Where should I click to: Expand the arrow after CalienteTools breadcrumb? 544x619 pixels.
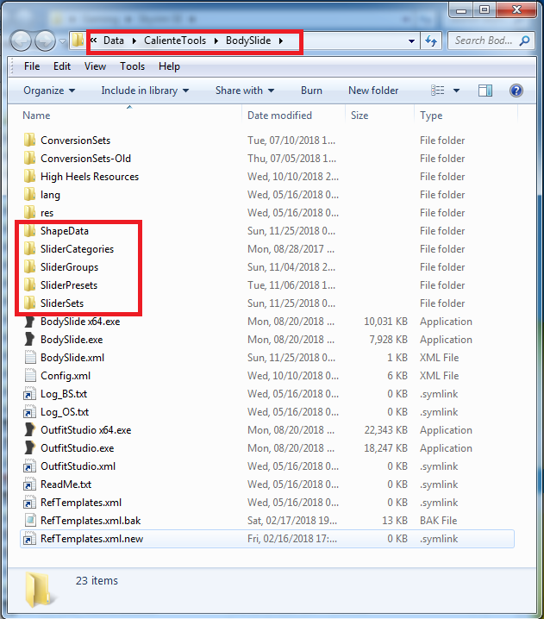[x=216, y=41]
